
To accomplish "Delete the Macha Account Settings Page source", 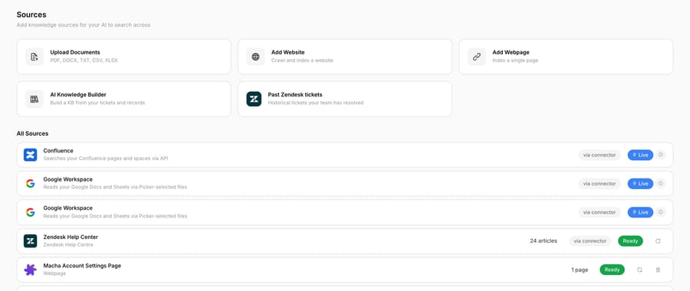I will pos(658,270).
